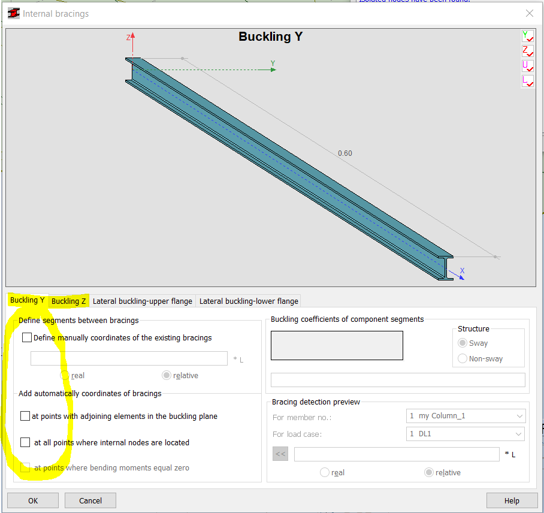Click the << transfer arrows button

point(280,454)
